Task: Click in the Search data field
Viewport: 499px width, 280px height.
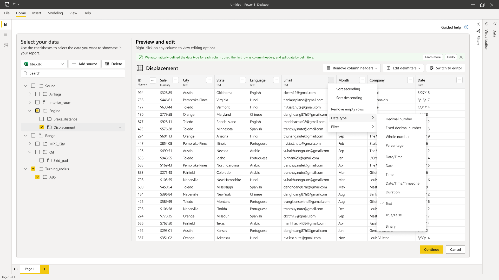Action: [73, 73]
